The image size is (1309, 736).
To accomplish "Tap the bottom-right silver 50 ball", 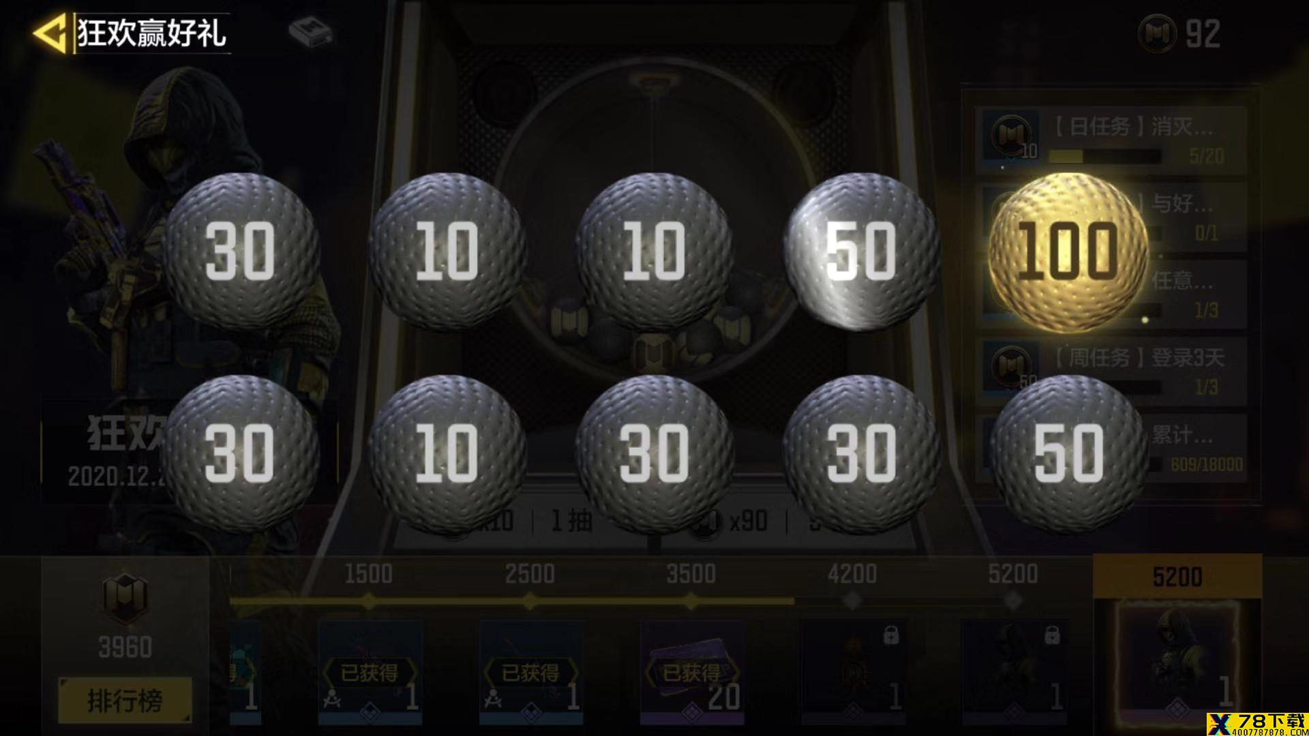I will click(1068, 455).
